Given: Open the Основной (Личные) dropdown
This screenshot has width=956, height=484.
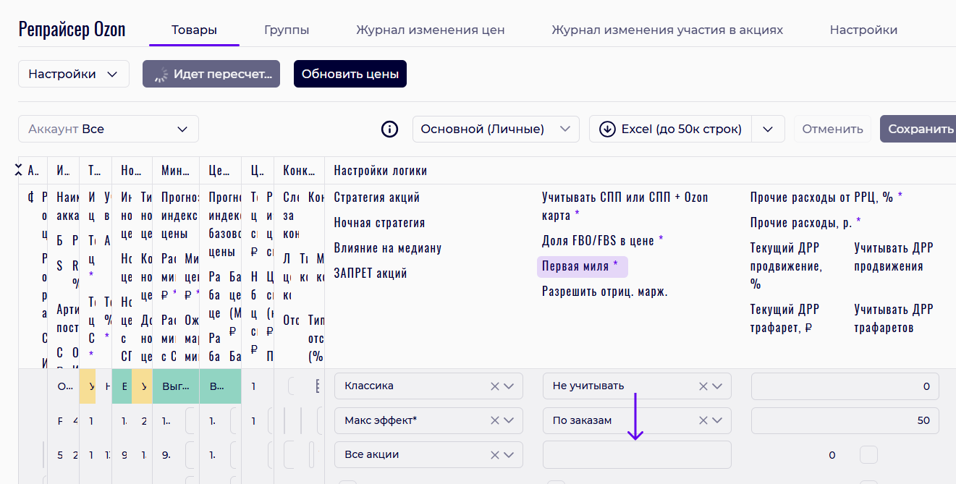Looking at the screenshot, I should click(x=496, y=130).
